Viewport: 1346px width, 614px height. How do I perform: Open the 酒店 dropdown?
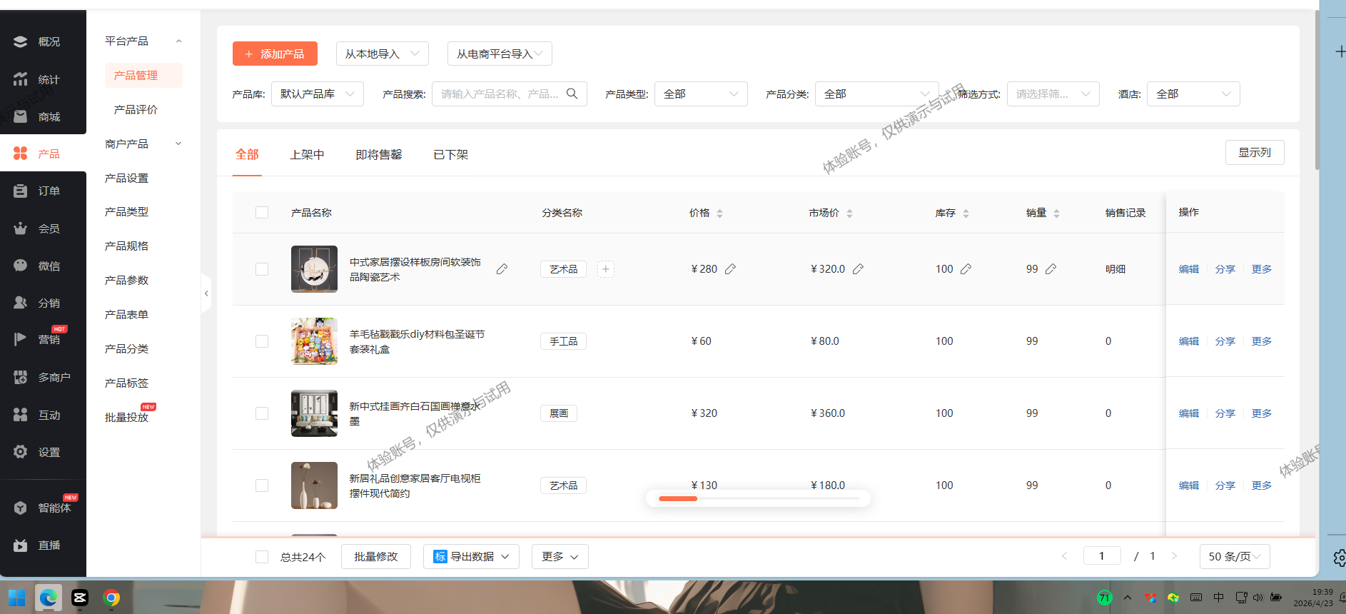pyautogui.click(x=1193, y=94)
